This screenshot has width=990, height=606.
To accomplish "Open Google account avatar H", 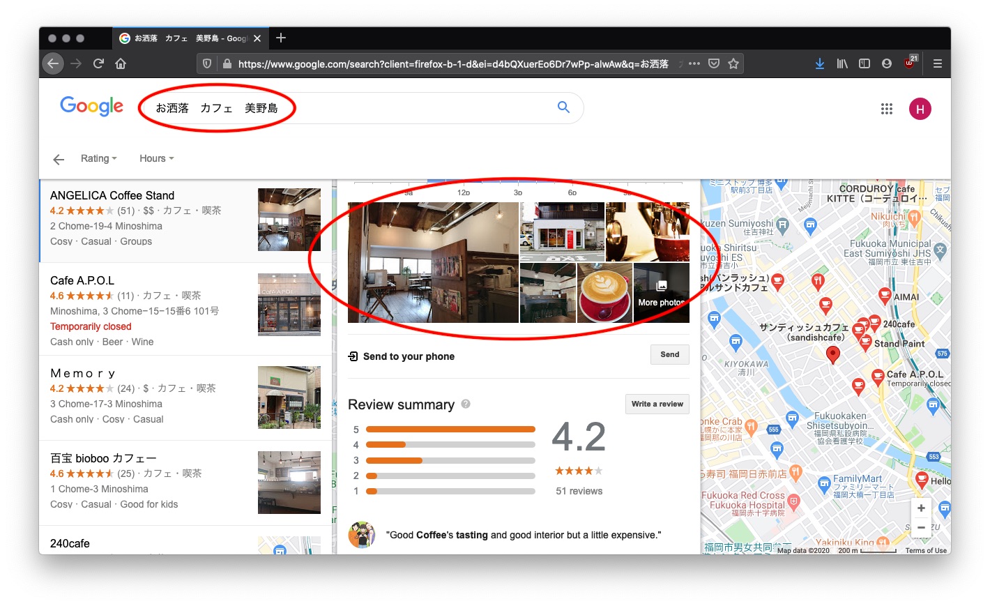I will point(920,109).
